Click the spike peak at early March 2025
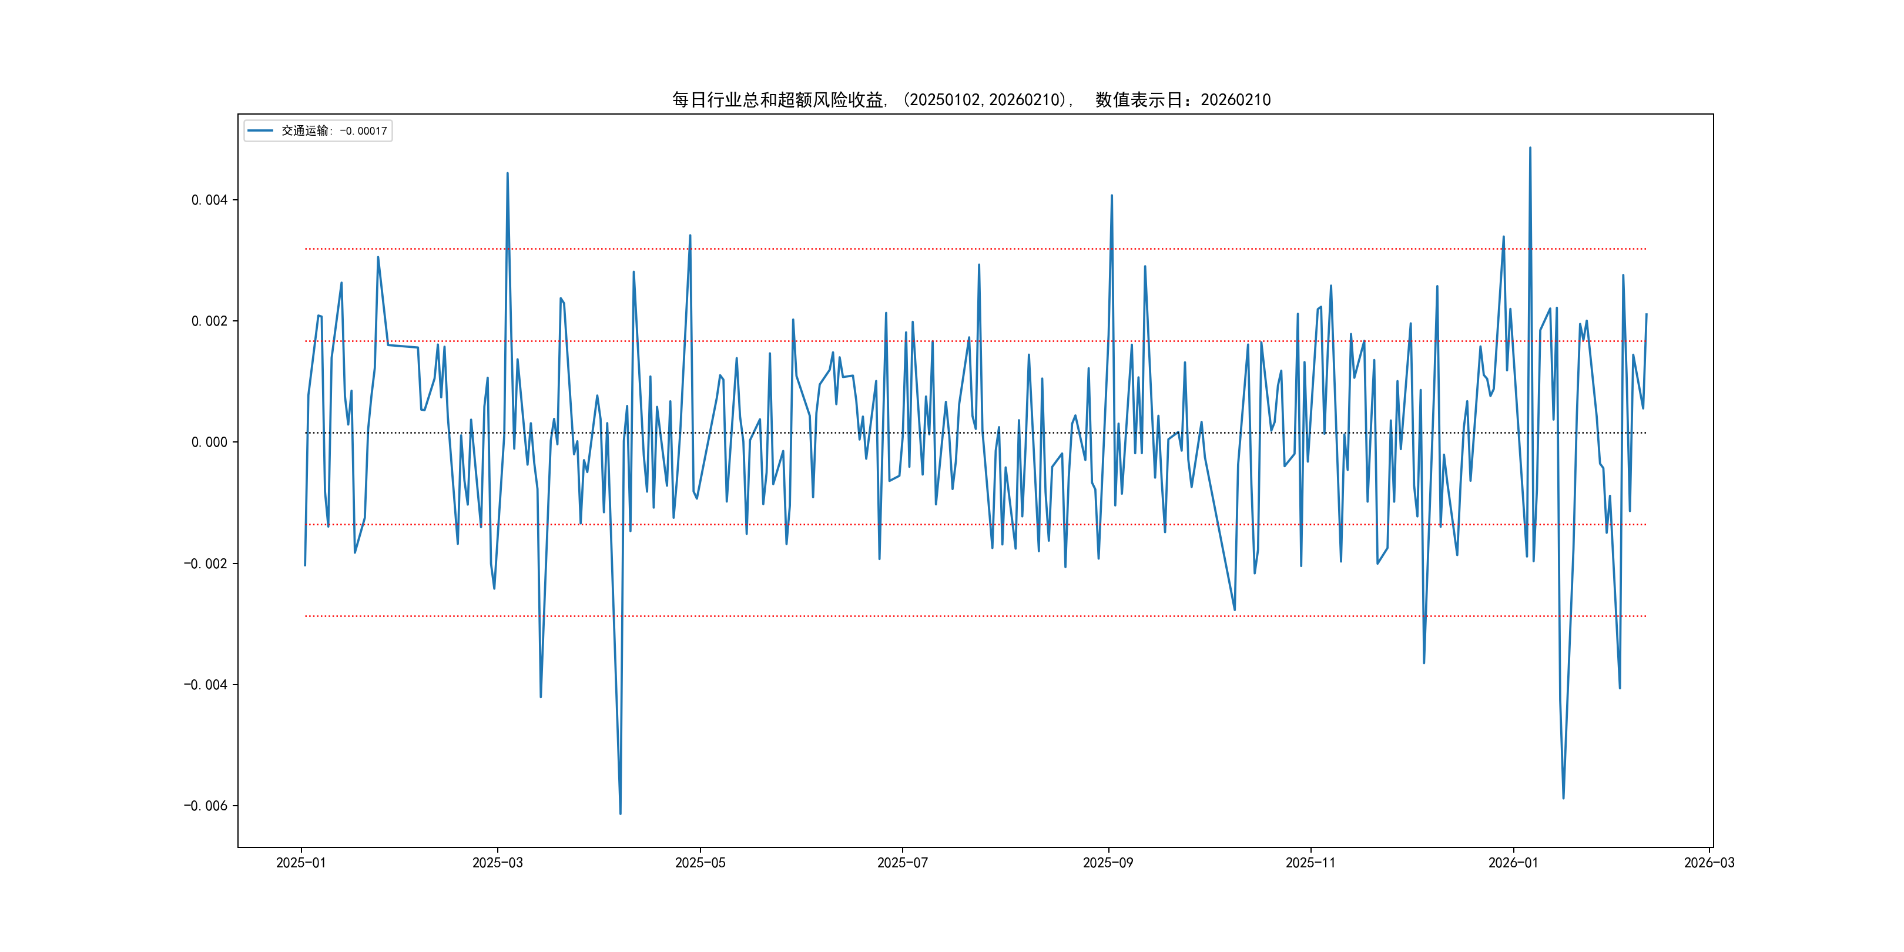Image resolution: width=1904 pixels, height=952 pixels. tap(507, 174)
